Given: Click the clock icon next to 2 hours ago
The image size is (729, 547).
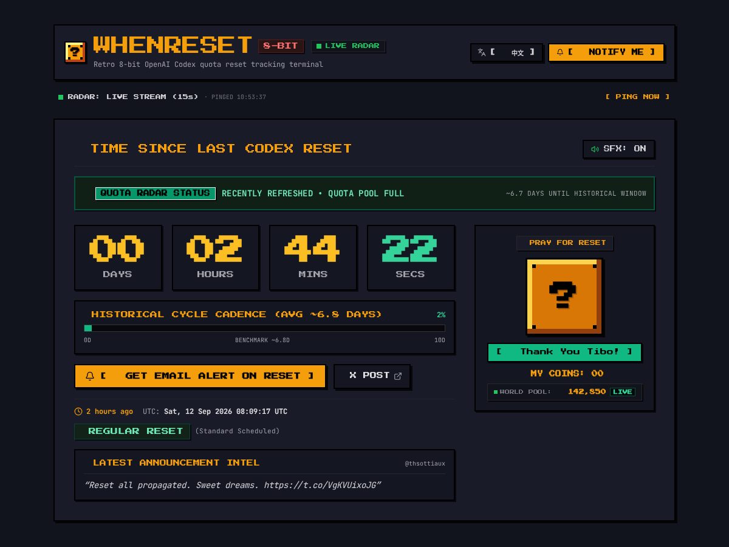Looking at the screenshot, I should coord(78,411).
